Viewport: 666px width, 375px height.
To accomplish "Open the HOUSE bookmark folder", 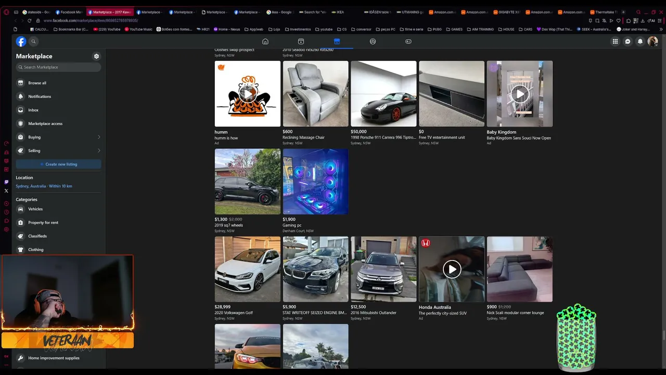I will point(506,29).
